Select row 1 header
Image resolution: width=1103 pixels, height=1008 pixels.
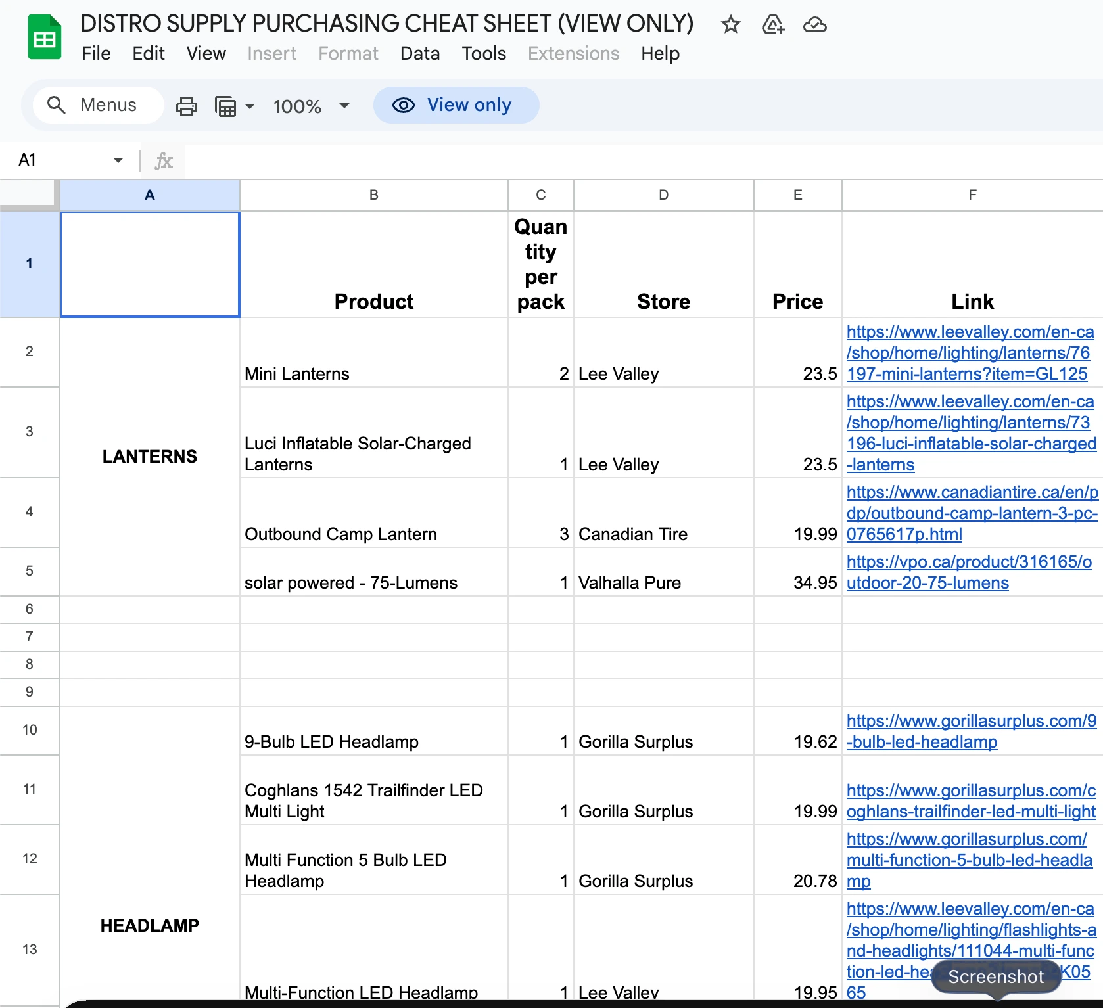click(30, 263)
